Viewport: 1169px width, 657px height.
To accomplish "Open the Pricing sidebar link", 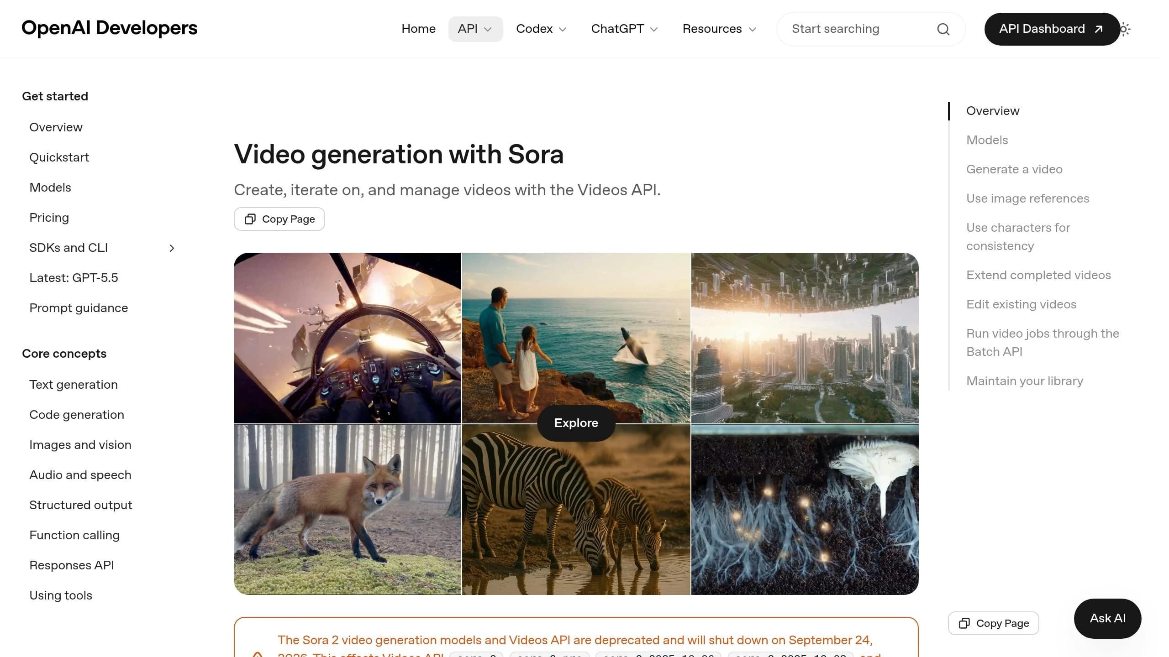I will 49,218.
